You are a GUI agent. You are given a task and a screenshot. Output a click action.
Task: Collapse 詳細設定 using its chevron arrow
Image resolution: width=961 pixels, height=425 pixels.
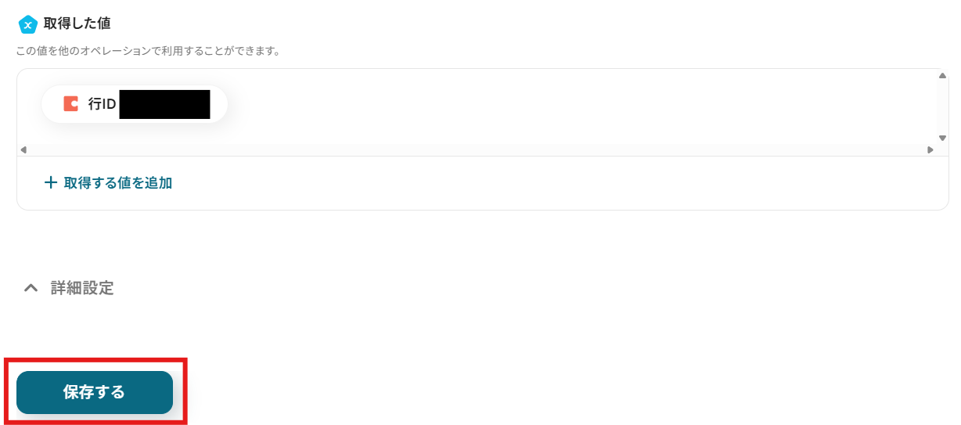pyautogui.click(x=31, y=288)
